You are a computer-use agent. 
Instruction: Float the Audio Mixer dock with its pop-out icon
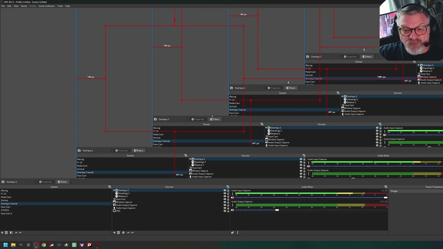(386, 187)
